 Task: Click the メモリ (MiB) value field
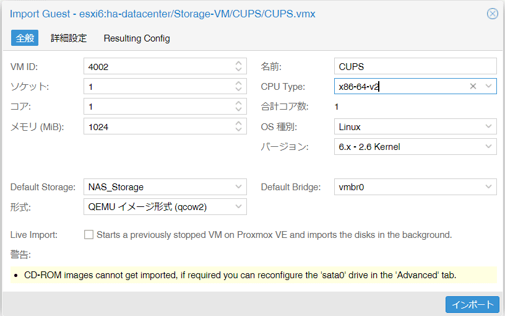pos(159,126)
